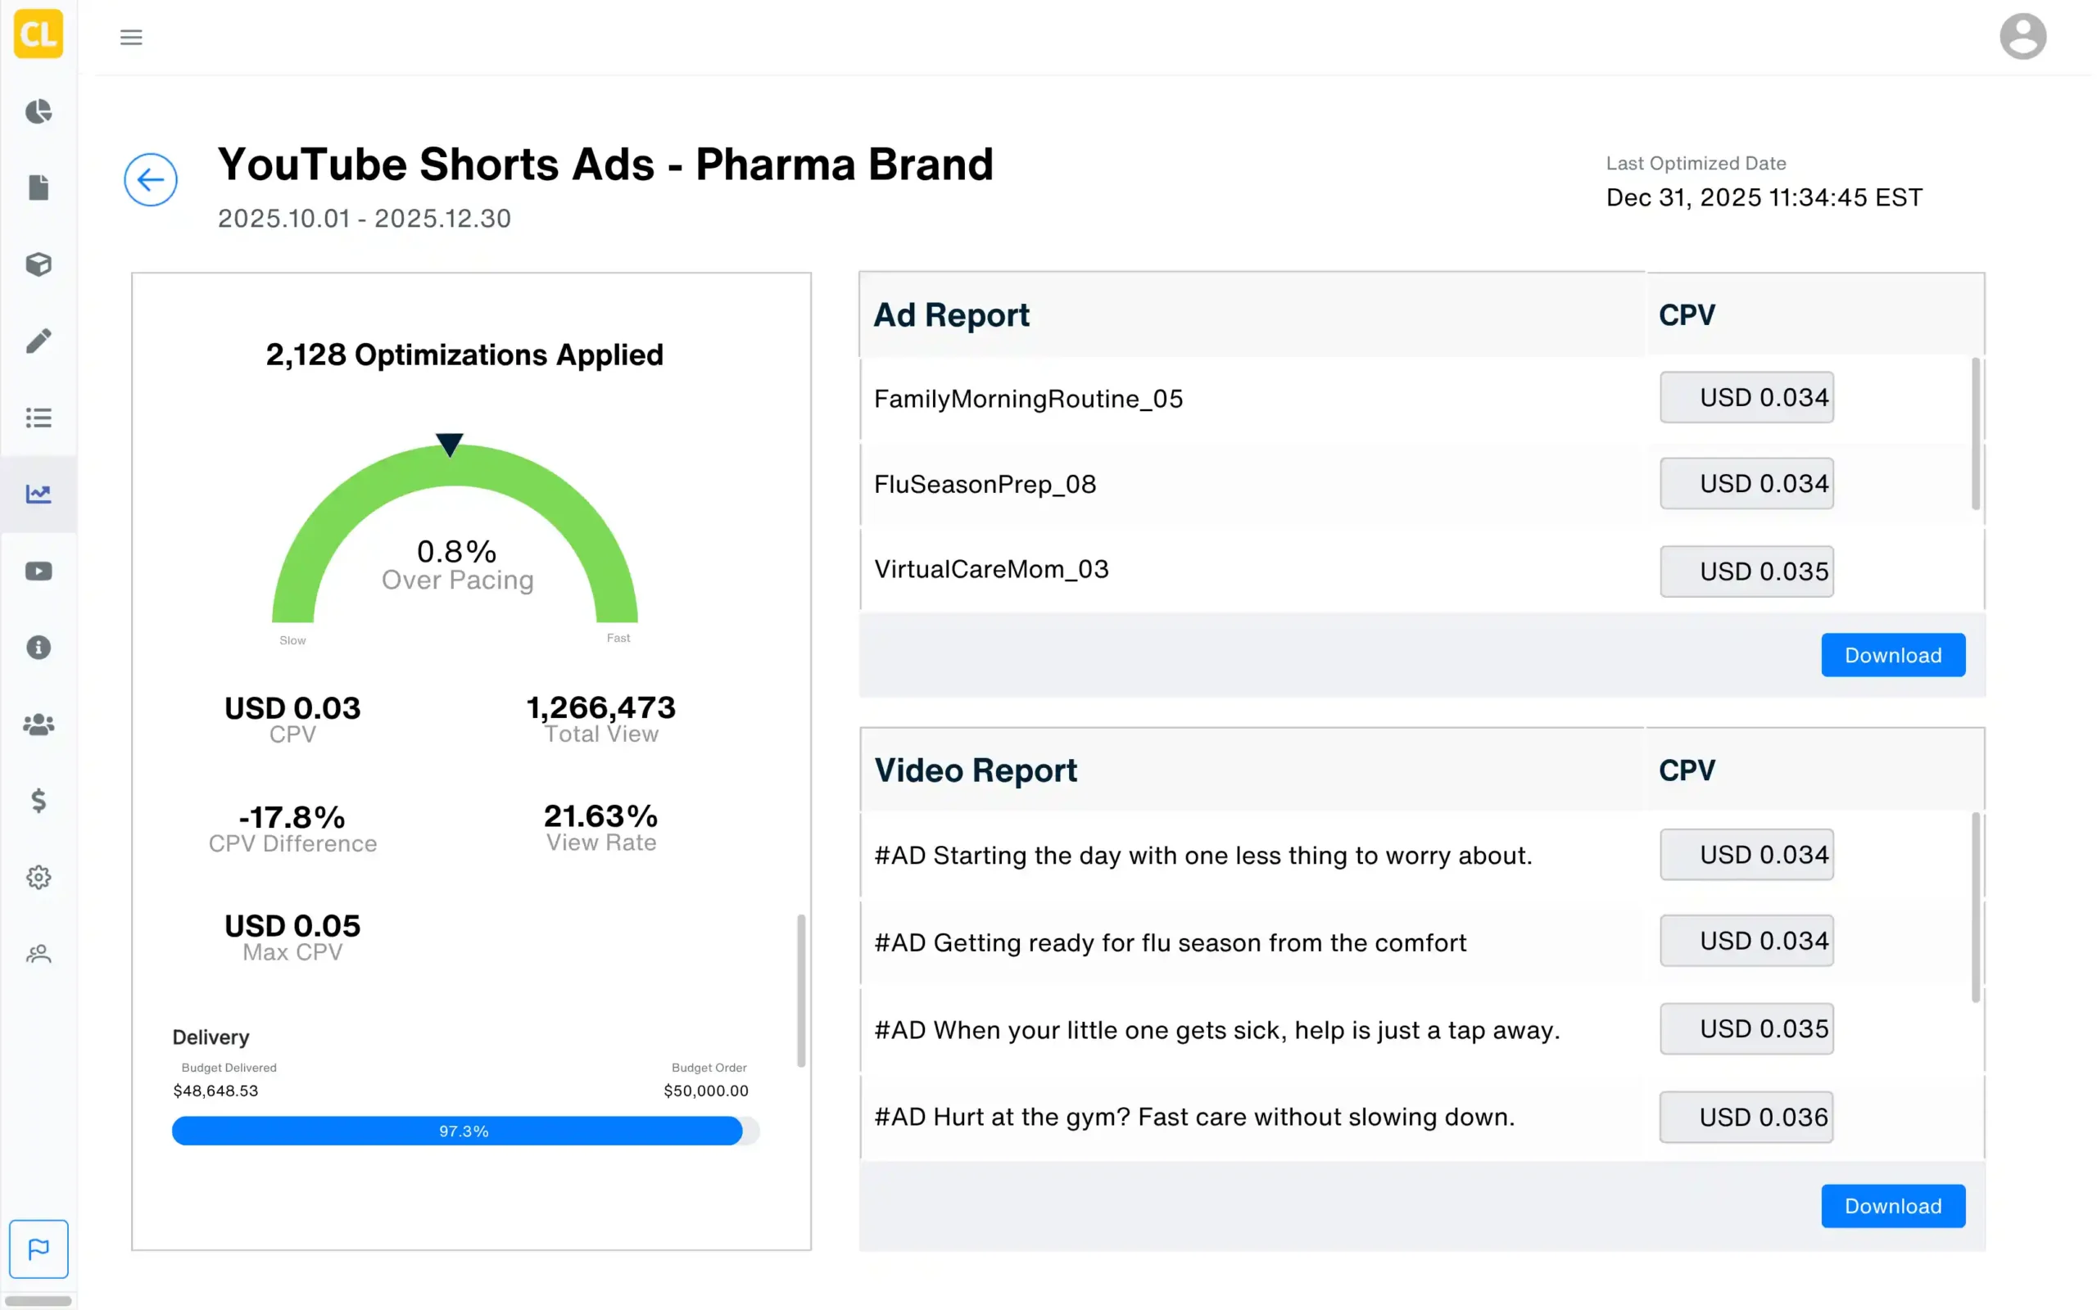Click the Ad Report list scrollbar
The width and height of the screenshot is (2097, 1310).
(1975, 433)
